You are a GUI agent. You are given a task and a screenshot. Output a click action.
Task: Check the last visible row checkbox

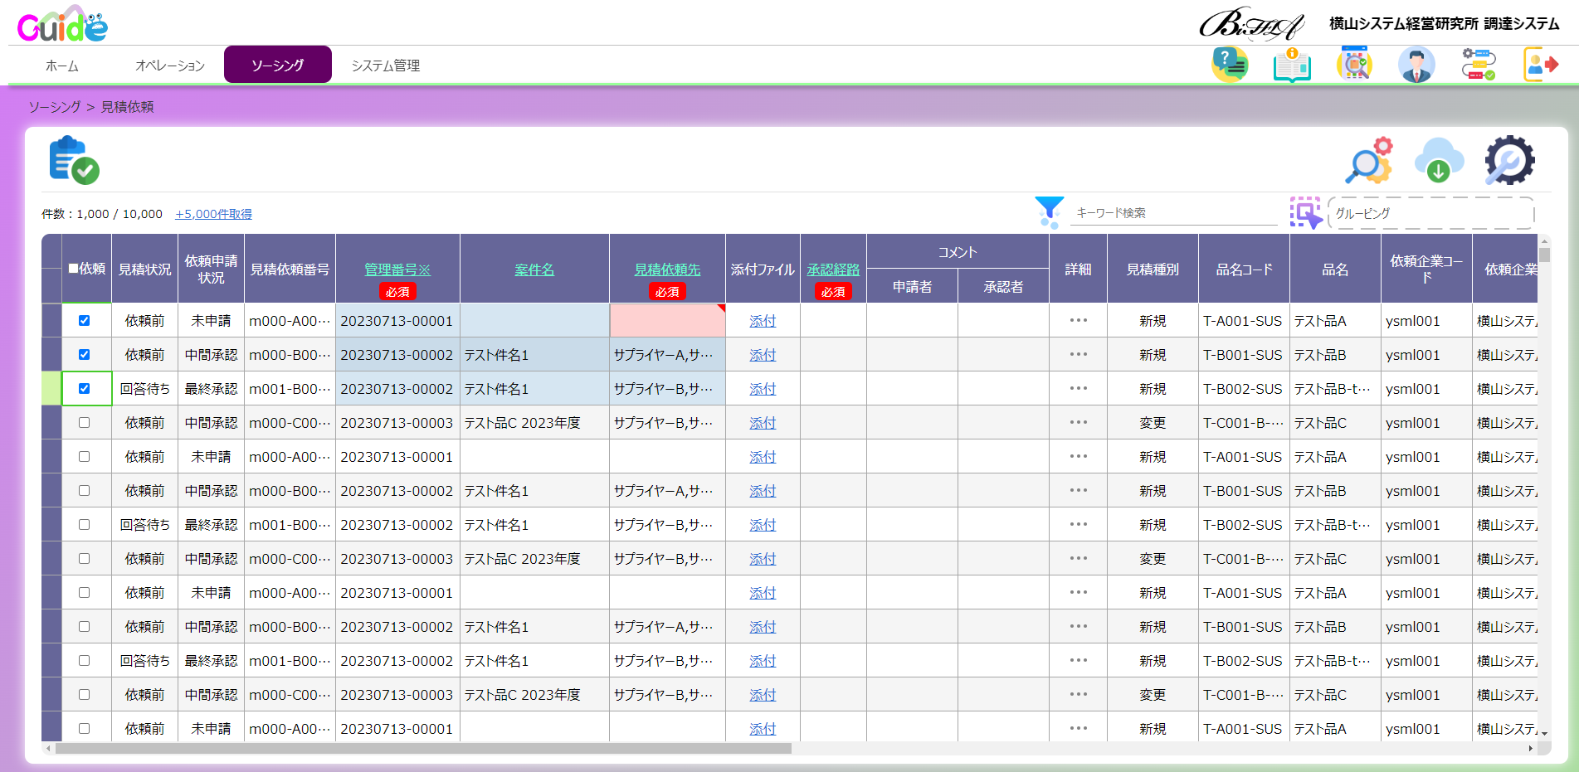[84, 728]
